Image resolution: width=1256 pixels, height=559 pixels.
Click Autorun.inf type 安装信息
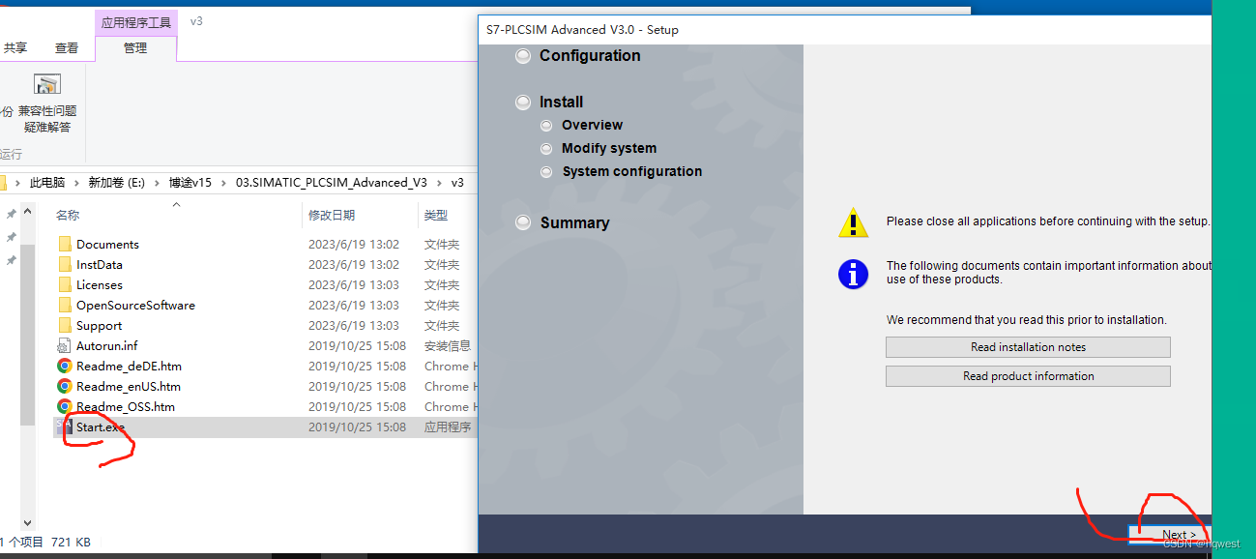pos(448,345)
